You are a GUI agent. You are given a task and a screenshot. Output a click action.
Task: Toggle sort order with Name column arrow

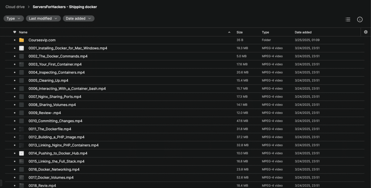point(229,32)
